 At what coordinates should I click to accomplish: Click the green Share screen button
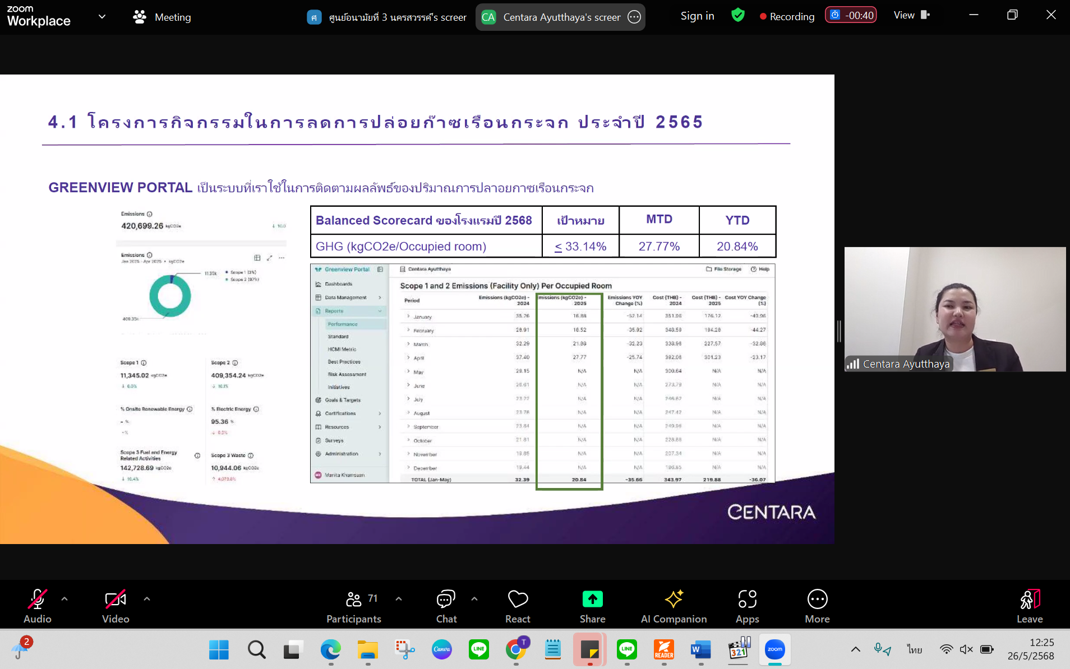tap(592, 606)
